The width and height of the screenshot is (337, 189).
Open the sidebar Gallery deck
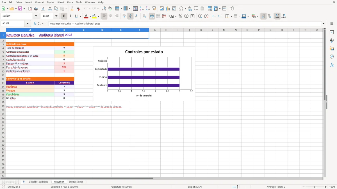pos(332,48)
